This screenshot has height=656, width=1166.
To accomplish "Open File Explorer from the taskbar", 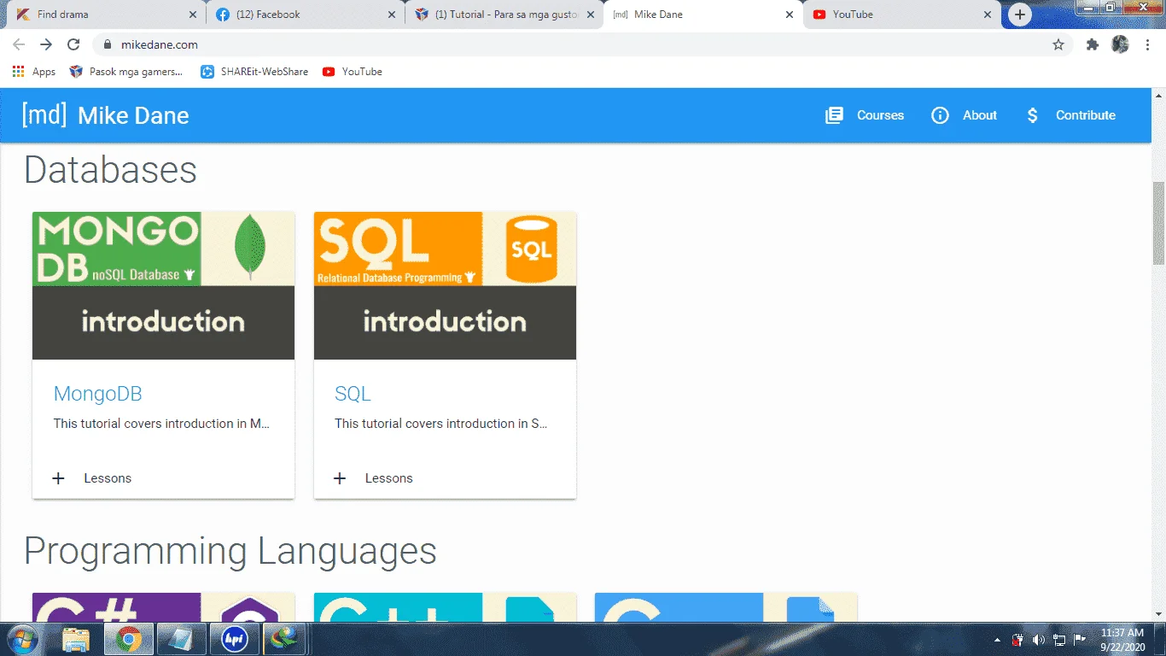I will 76,639.
